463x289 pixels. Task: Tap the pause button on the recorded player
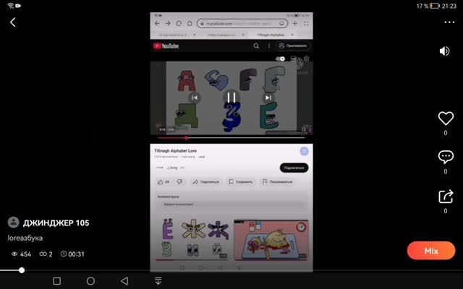(x=231, y=98)
